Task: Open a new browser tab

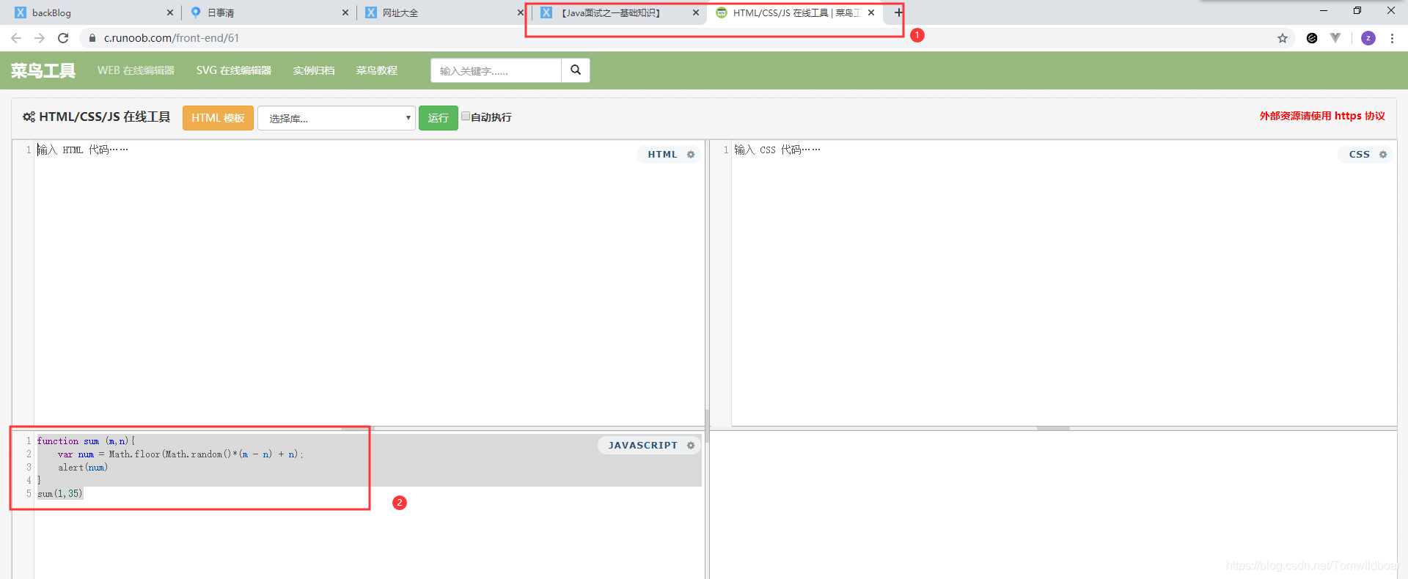Action: tap(898, 12)
